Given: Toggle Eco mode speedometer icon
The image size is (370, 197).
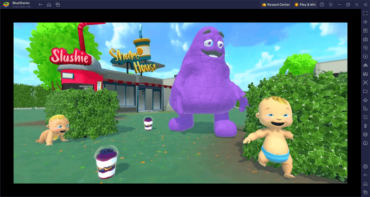Looking at the screenshot, I should coord(365,143).
